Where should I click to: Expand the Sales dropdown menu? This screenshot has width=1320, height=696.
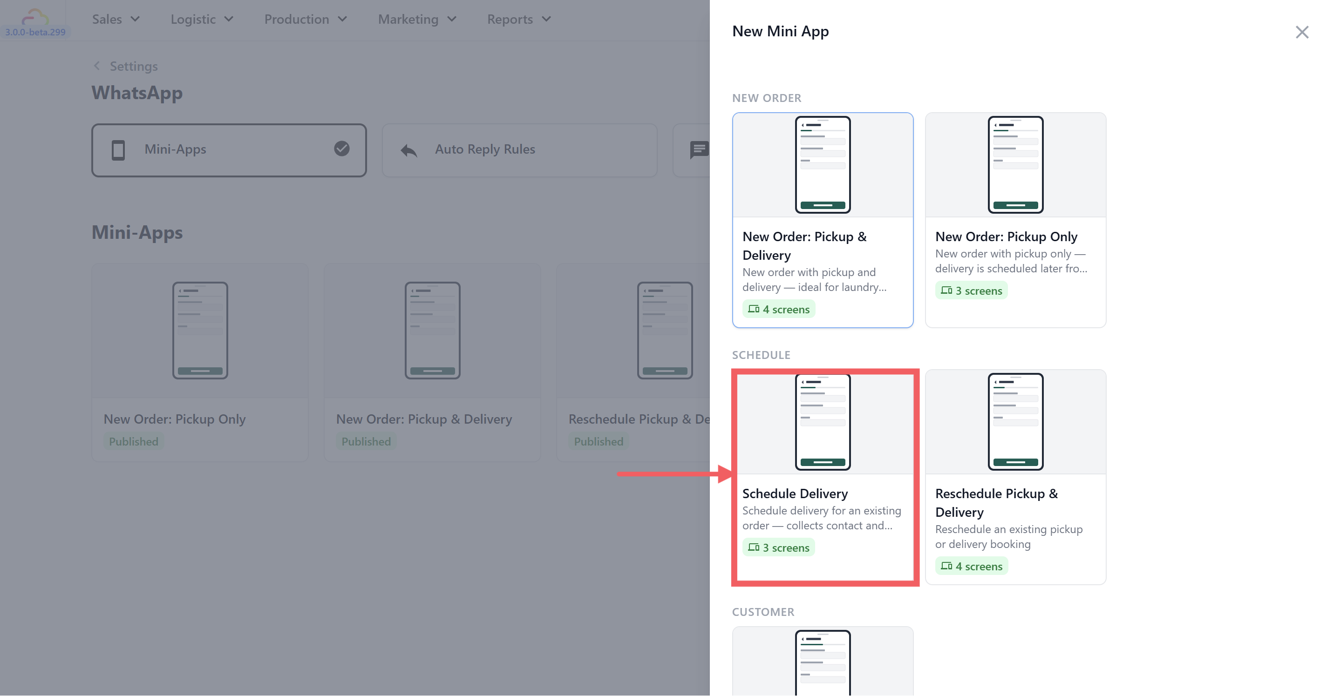pos(116,20)
